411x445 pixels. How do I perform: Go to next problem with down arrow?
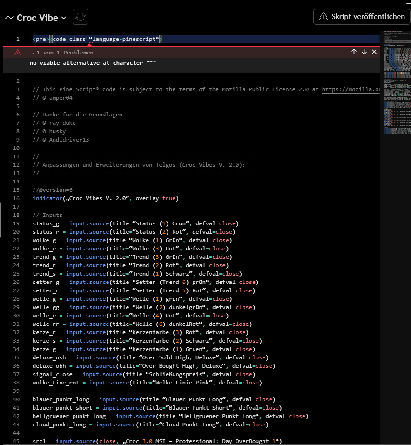364,52
